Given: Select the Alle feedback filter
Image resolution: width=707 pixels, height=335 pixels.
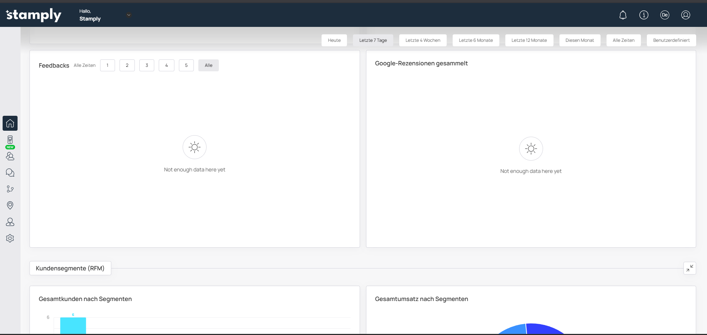Looking at the screenshot, I should [x=208, y=65].
